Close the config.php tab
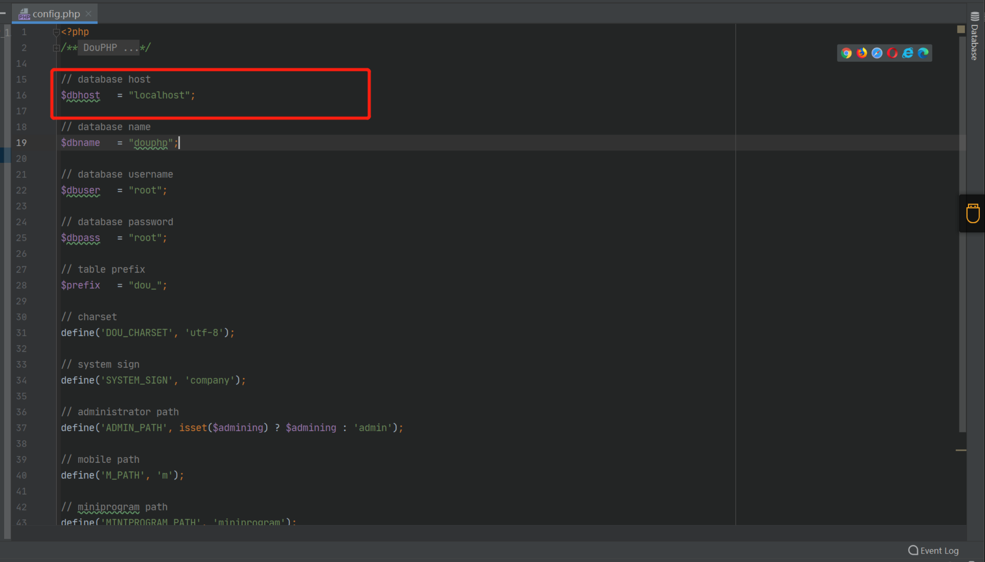 tap(88, 14)
